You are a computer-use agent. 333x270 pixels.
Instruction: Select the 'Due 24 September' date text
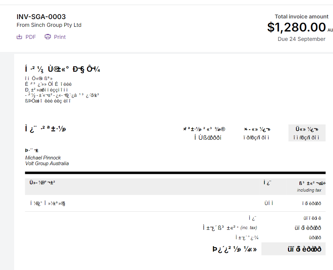tap(301, 39)
